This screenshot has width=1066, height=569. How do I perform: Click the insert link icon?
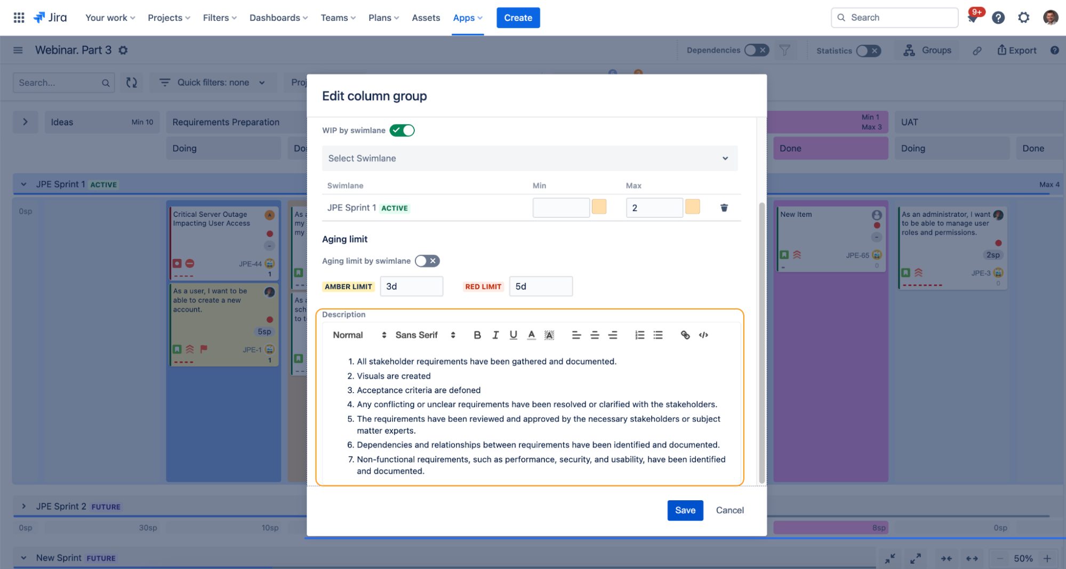685,335
